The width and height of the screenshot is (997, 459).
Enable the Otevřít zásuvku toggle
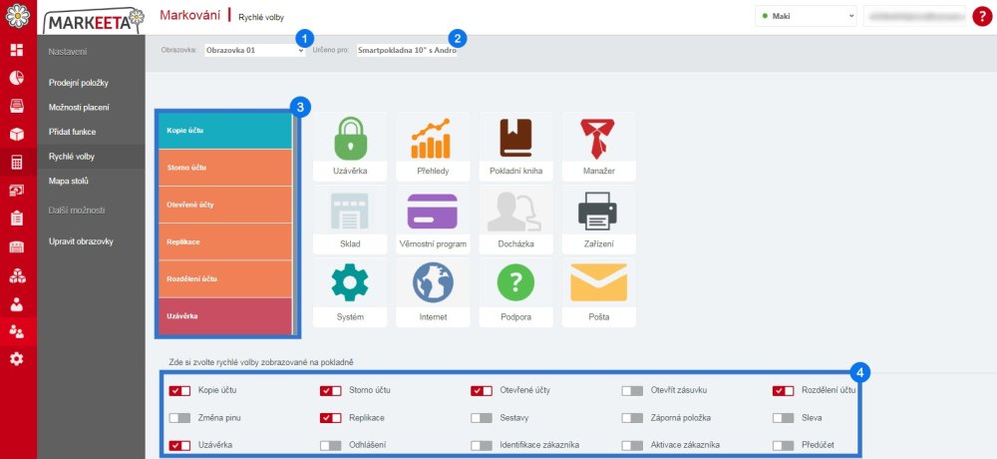pyautogui.click(x=633, y=391)
